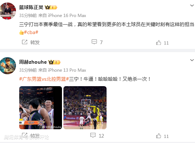Click the 转发 label on the first post

pos(35,42)
